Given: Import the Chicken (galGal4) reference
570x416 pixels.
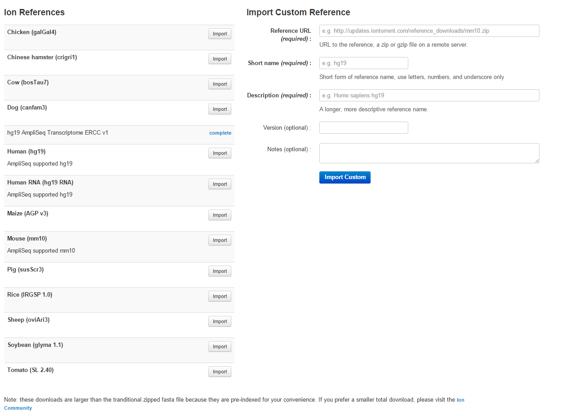Looking at the screenshot, I should tap(220, 34).
